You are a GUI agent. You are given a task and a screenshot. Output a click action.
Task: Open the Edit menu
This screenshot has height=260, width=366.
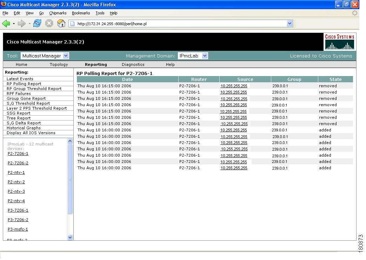click(17, 13)
